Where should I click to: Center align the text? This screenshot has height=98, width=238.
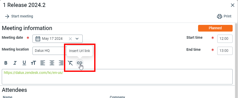pos(52,63)
